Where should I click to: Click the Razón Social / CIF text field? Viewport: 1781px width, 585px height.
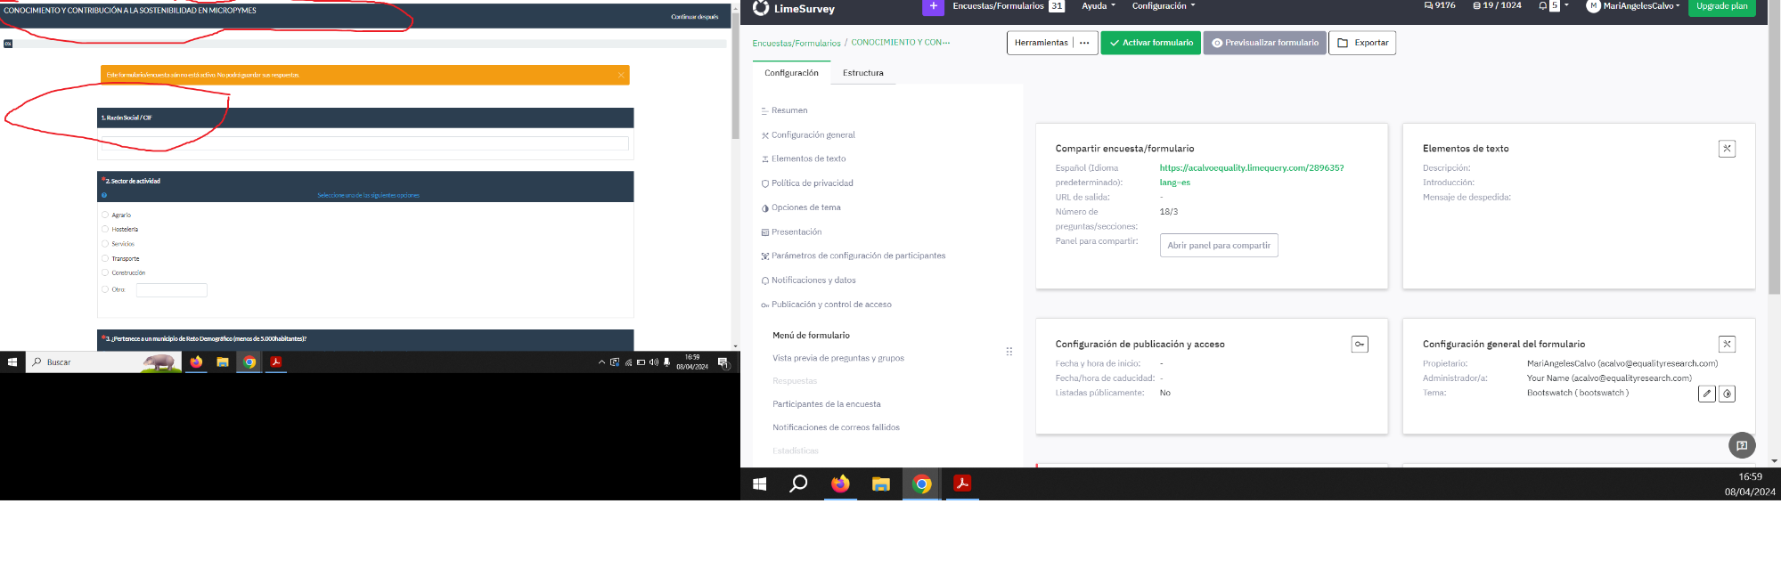point(364,143)
